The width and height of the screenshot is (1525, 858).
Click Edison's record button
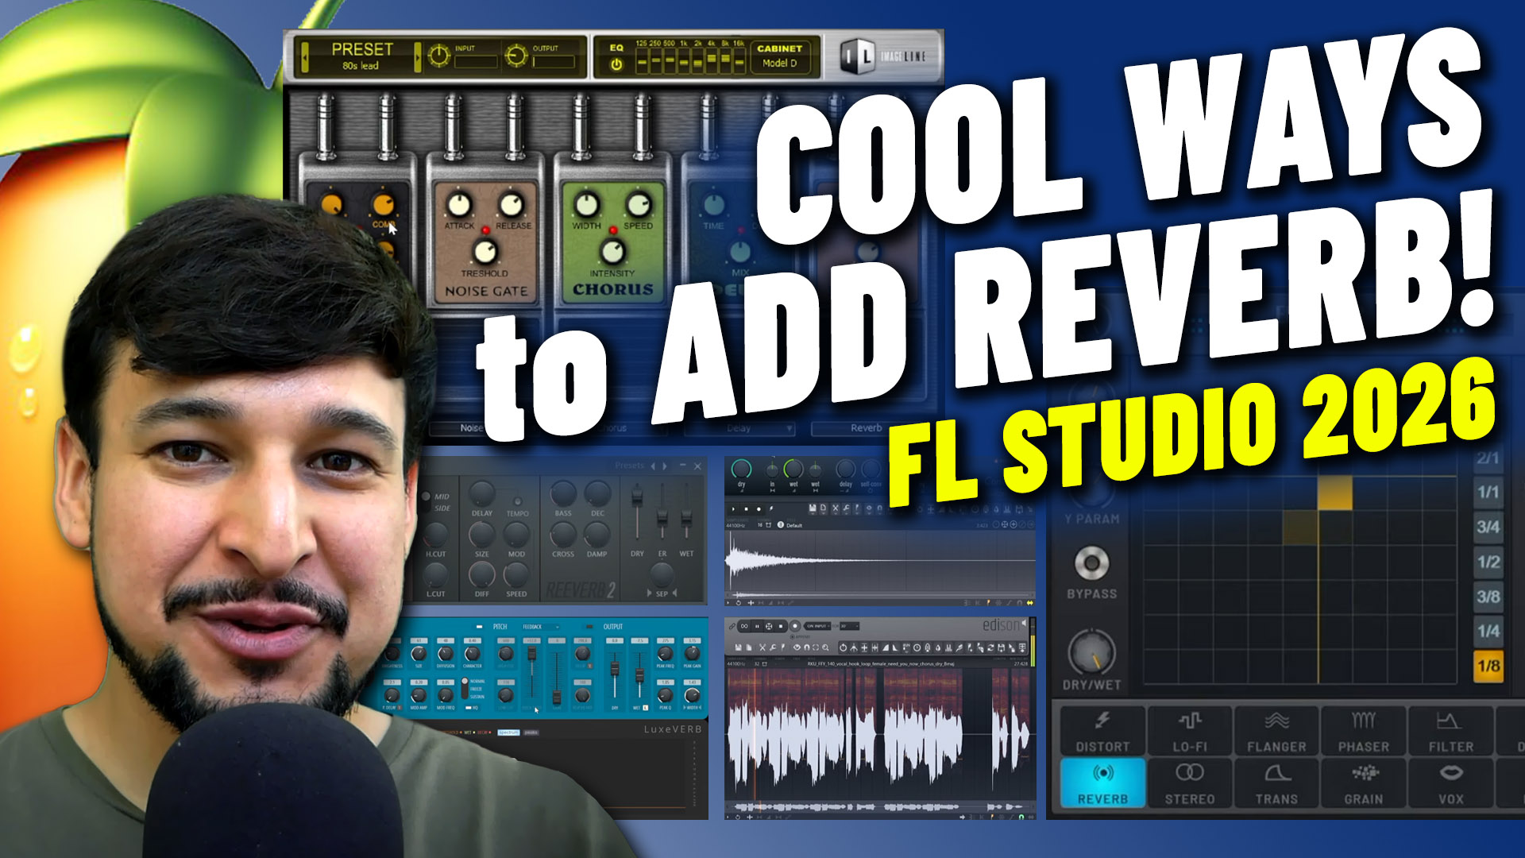[795, 626]
